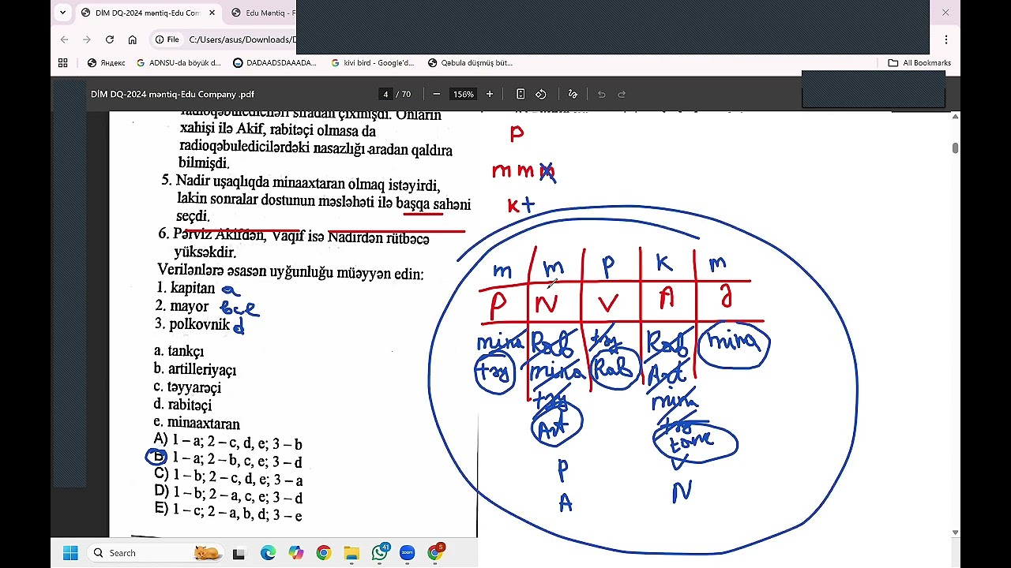
Task: Open WhatsApp with 41 notifications
Action: (380, 553)
